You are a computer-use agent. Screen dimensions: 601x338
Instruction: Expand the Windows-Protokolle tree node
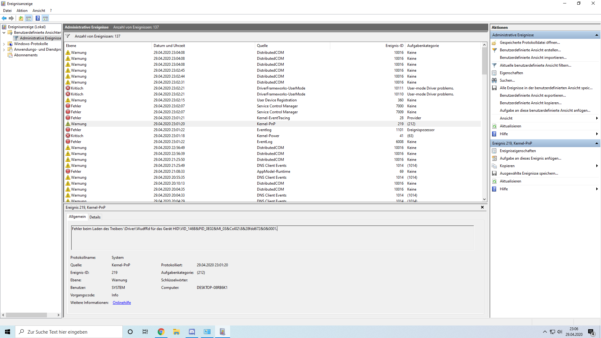click(x=4, y=44)
